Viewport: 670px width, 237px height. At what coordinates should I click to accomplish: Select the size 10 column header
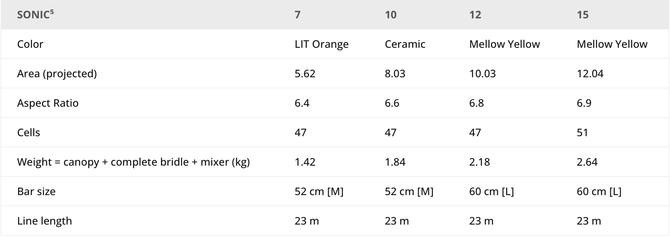(x=391, y=15)
